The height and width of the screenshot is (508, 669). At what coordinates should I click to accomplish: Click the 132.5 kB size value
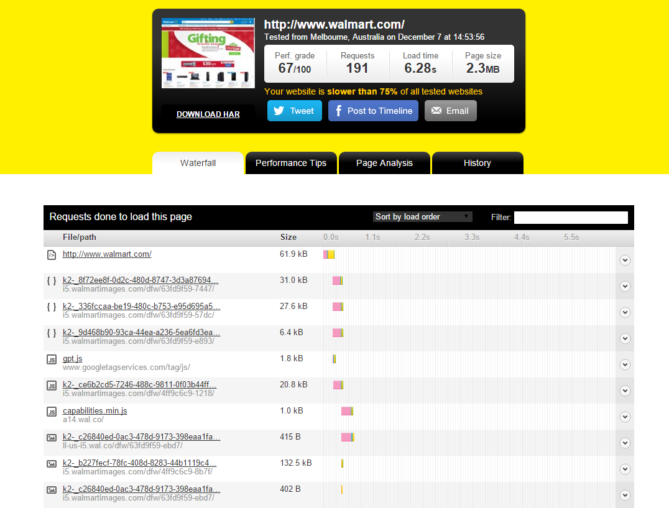click(x=296, y=463)
